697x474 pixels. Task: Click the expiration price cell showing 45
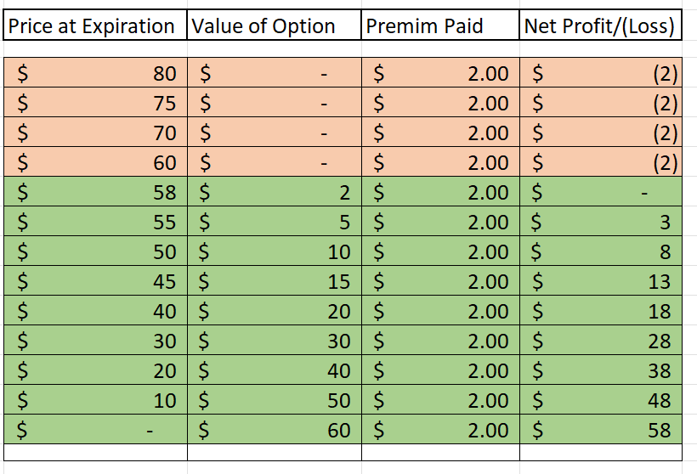(x=93, y=282)
